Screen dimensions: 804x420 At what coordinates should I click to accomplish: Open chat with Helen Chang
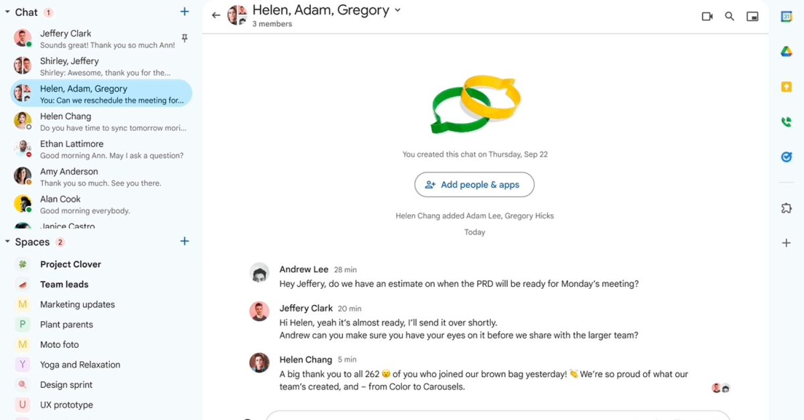66,121
